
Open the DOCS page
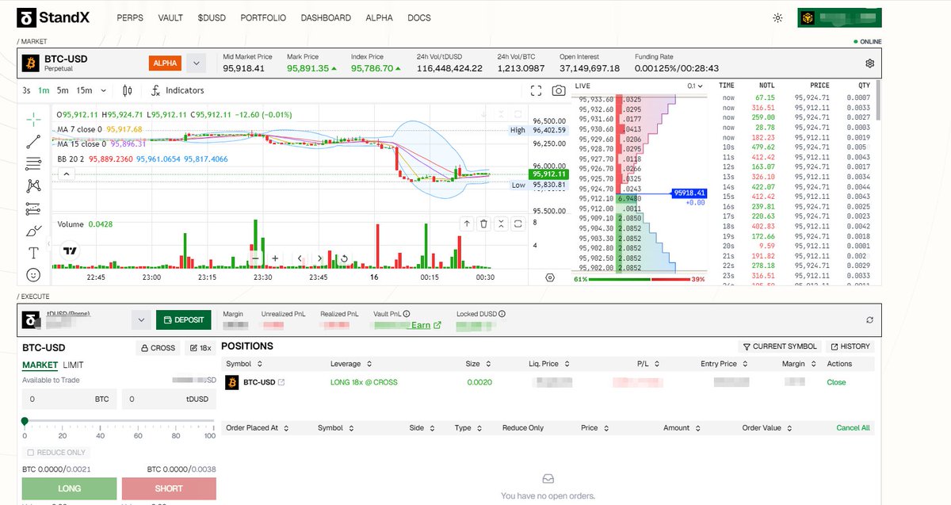pyautogui.click(x=419, y=17)
